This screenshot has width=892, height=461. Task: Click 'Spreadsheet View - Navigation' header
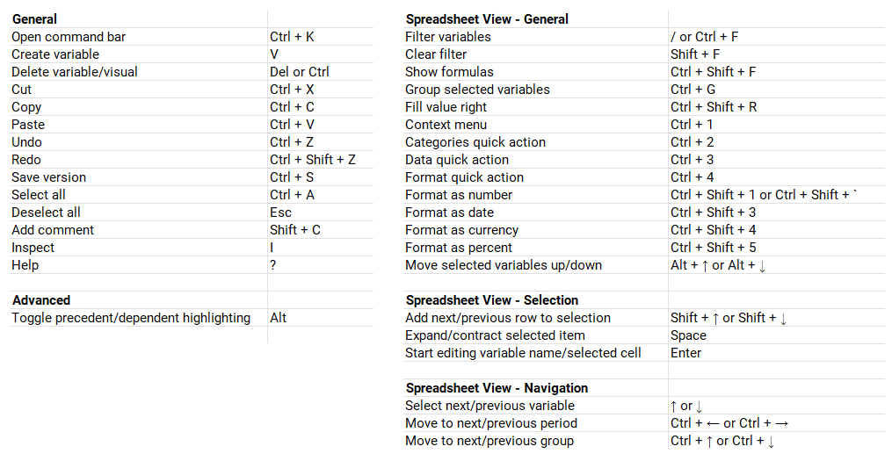tap(497, 388)
